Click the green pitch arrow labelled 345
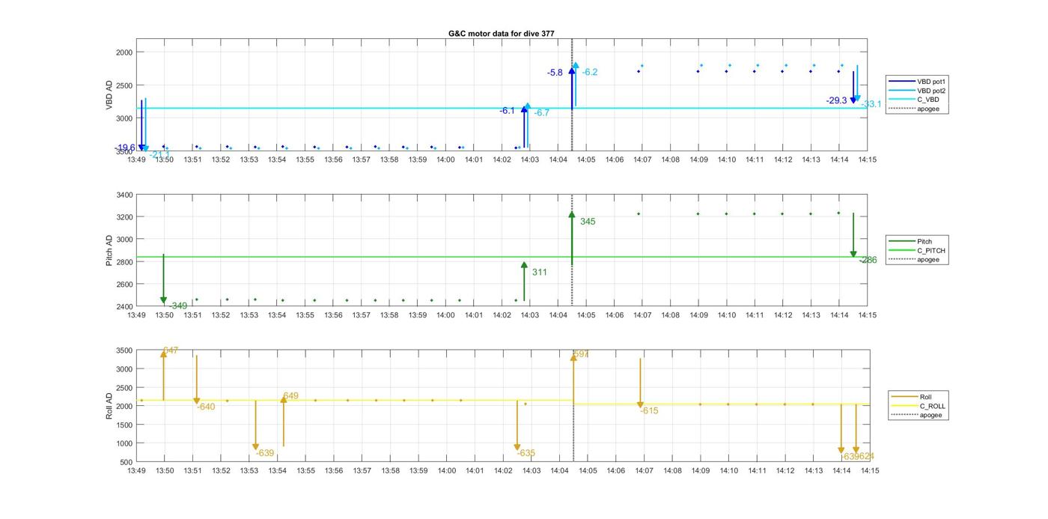 point(571,238)
